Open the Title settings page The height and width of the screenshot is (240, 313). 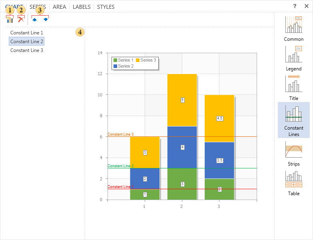click(293, 88)
